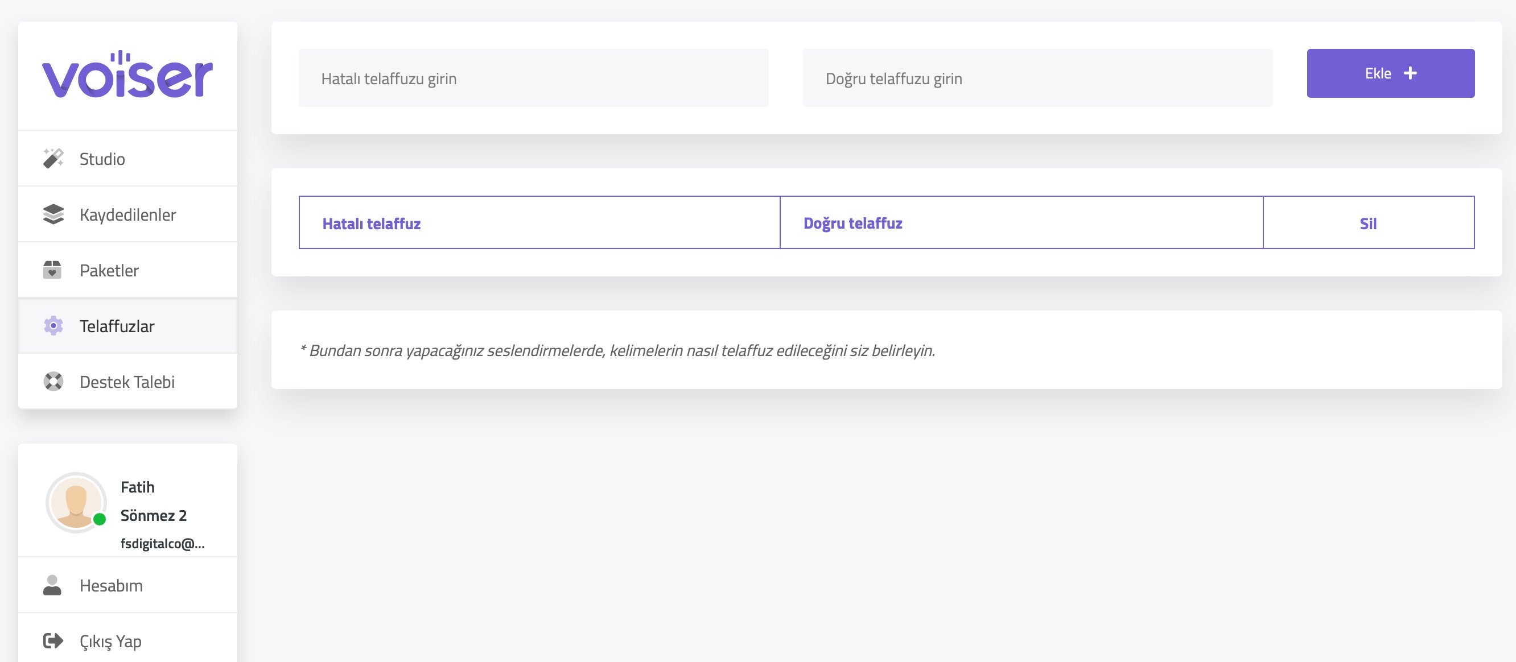This screenshot has width=1516, height=662.
Task: Click the Çıkış Yap logout icon
Action: click(53, 640)
